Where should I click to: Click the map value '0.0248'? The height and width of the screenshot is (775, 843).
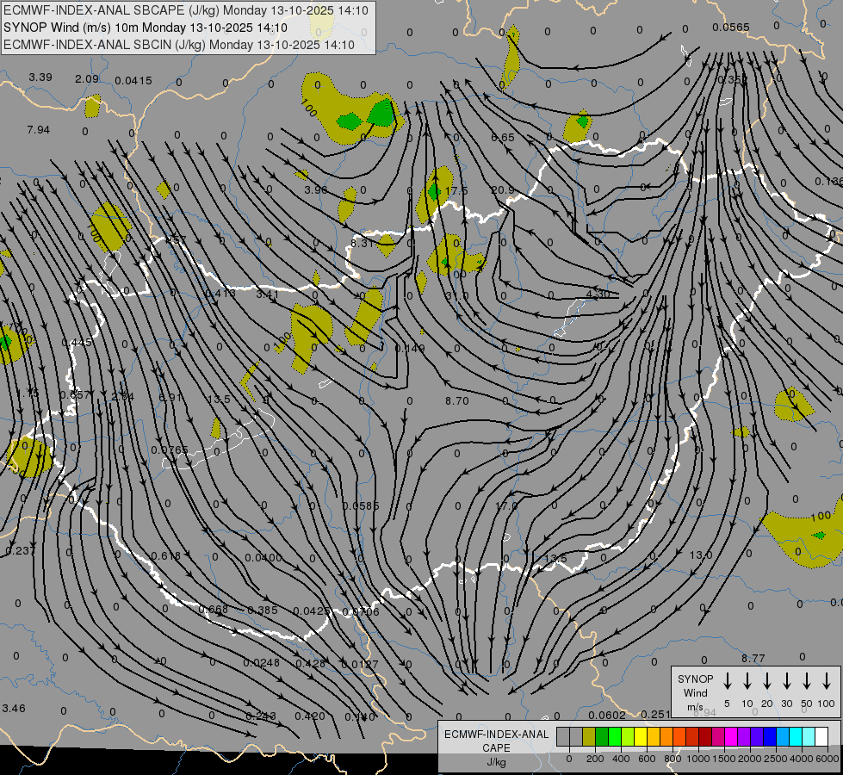pos(261,663)
